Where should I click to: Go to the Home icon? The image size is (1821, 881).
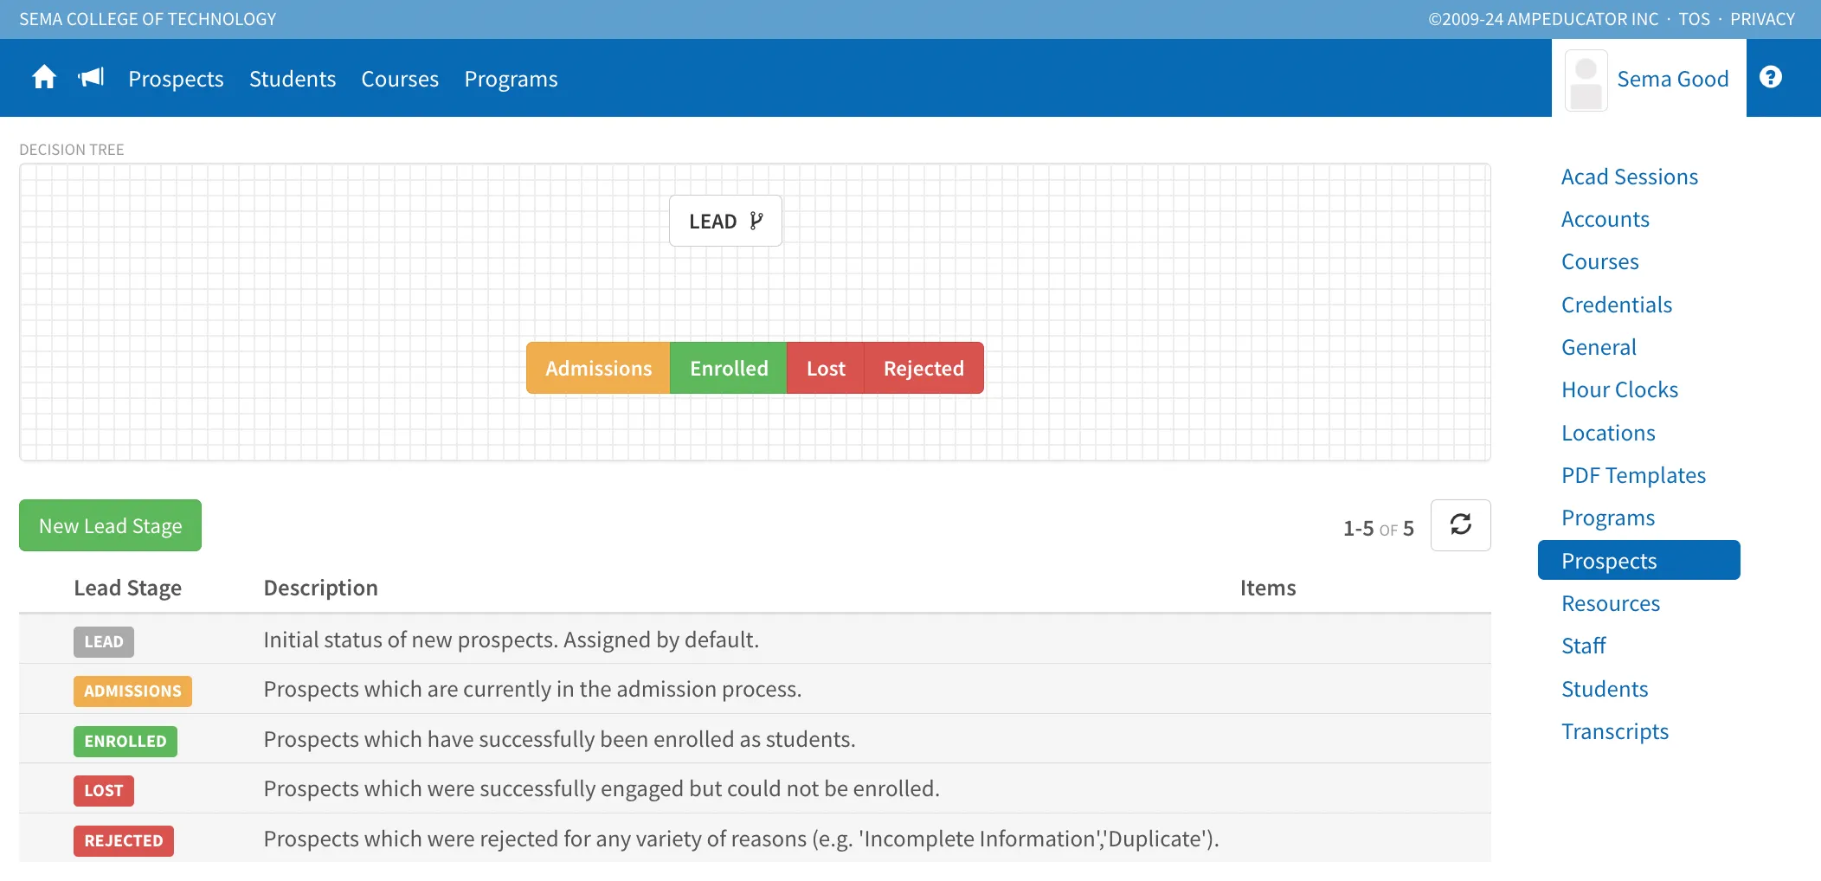tap(44, 78)
